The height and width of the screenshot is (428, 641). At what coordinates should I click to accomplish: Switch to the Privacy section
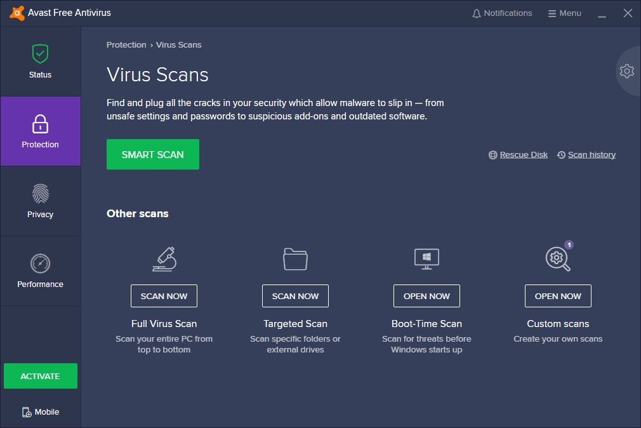click(x=40, y=201)
